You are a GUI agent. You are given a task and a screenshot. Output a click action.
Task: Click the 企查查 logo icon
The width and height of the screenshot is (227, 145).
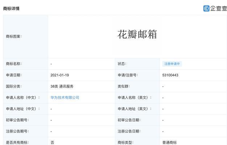pos(206,8)
